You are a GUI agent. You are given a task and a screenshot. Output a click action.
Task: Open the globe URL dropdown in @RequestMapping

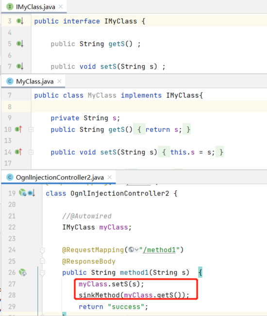coord(133,250)
